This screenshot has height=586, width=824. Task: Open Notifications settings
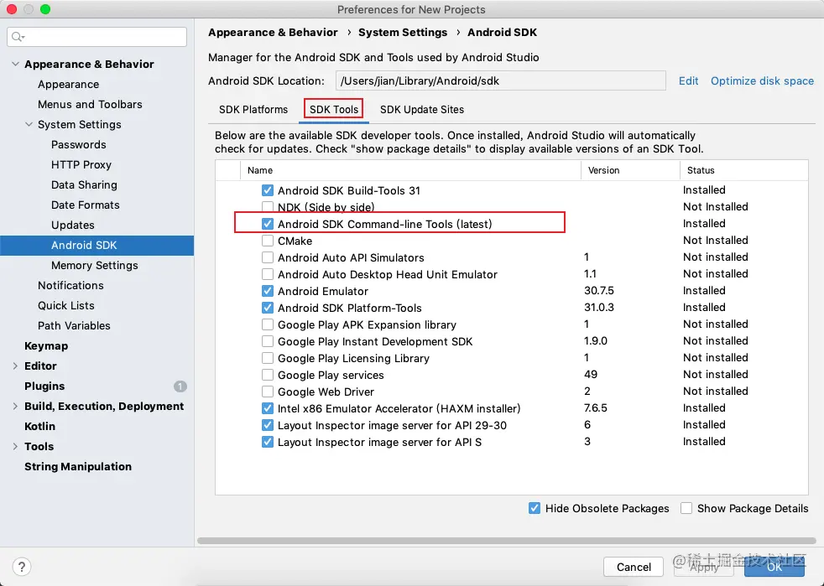[70, 286]
